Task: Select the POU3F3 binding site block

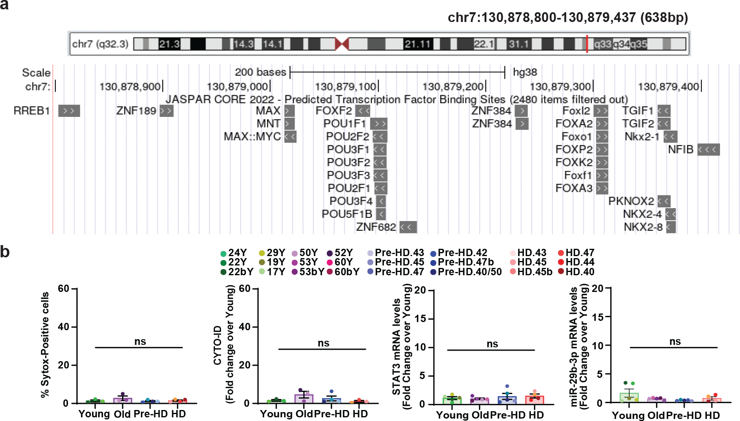Action: click(380, 175)
